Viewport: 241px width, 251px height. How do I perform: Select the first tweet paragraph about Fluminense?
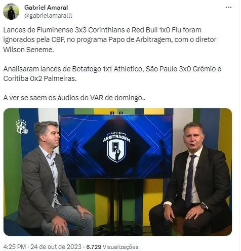tap(110, 40)
